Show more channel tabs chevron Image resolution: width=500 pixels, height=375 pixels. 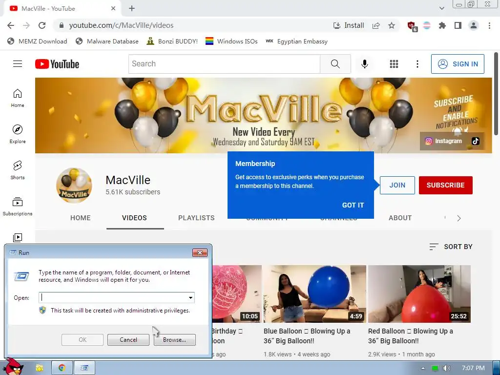[459, 218]
